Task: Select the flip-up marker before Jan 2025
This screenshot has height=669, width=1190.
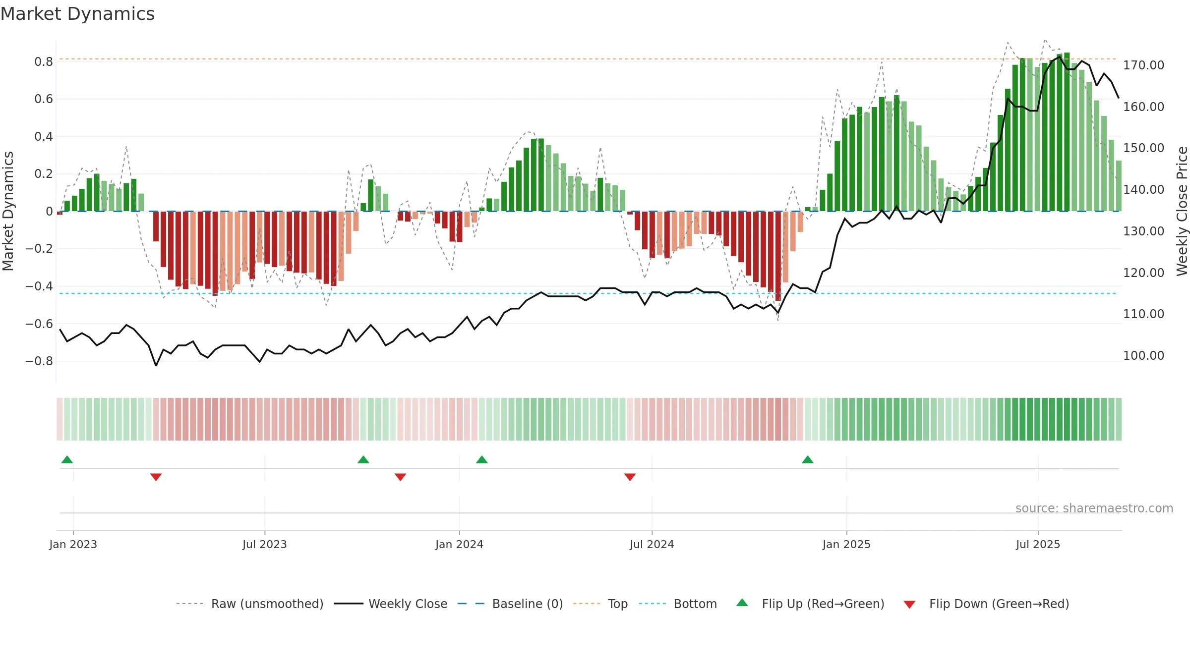Action: [808, 459]
